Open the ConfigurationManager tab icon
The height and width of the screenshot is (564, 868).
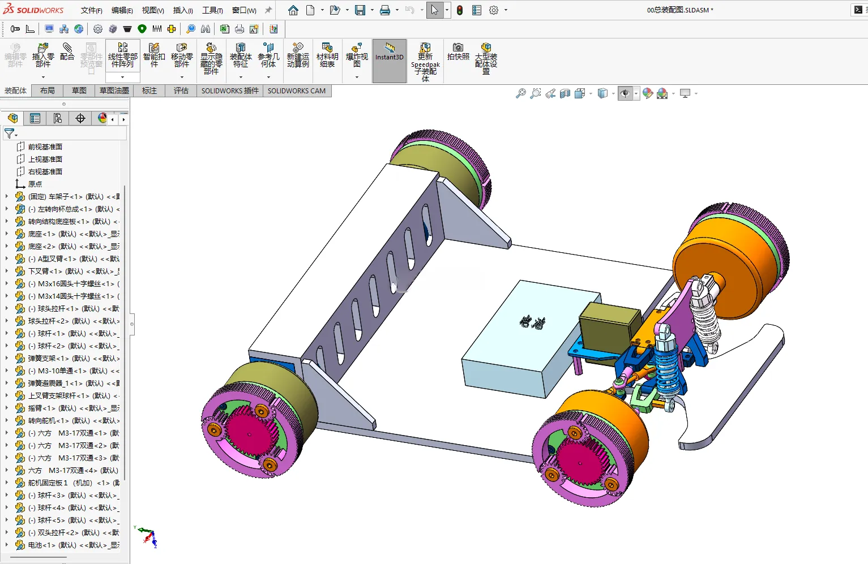tap(58, 118)
